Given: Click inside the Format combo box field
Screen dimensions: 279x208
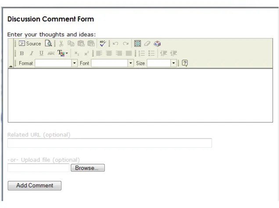Looking at the screenshot, I should (x=53, y=63).
